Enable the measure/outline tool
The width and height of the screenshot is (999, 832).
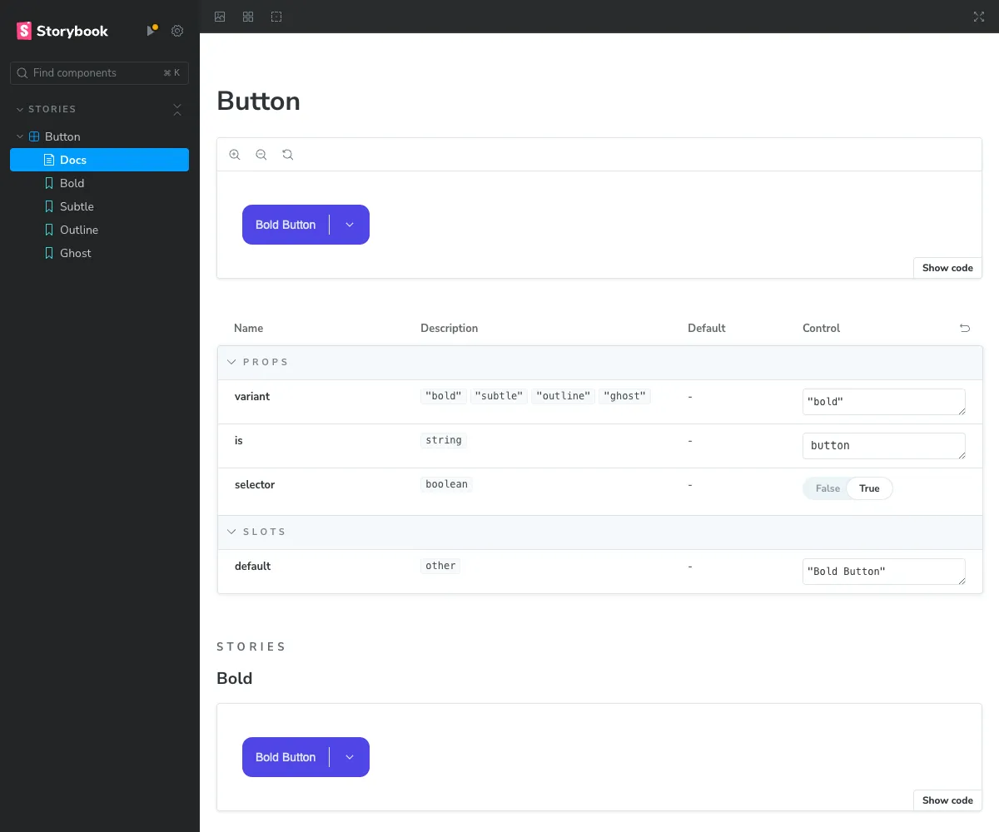click(276, 17)
